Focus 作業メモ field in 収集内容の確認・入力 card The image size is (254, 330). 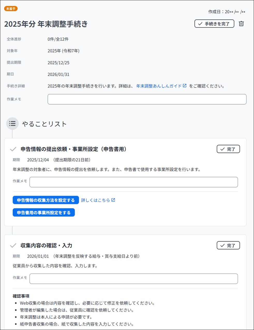click(133, 278)
